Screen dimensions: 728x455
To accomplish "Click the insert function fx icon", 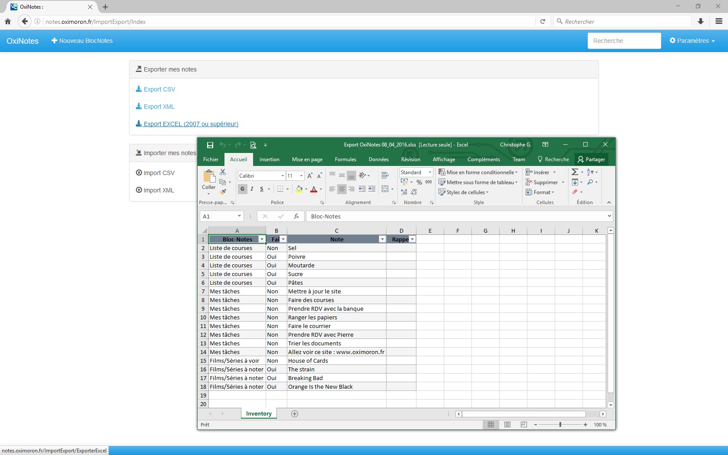I will (296, 216).
